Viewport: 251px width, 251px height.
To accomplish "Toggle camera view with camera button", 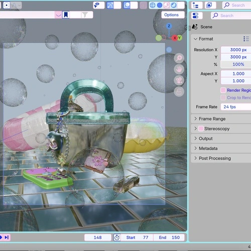I will tap(179, 80).
